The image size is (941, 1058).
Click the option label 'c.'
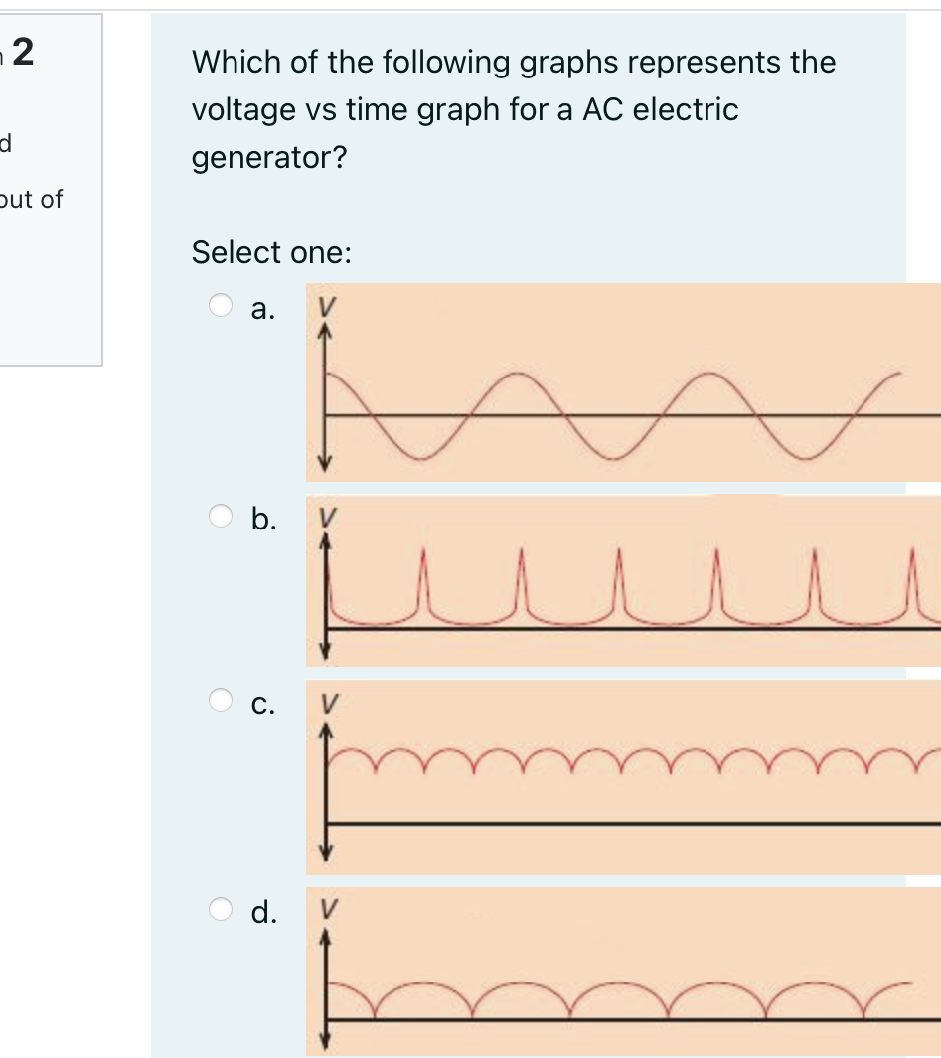(261, 705)
